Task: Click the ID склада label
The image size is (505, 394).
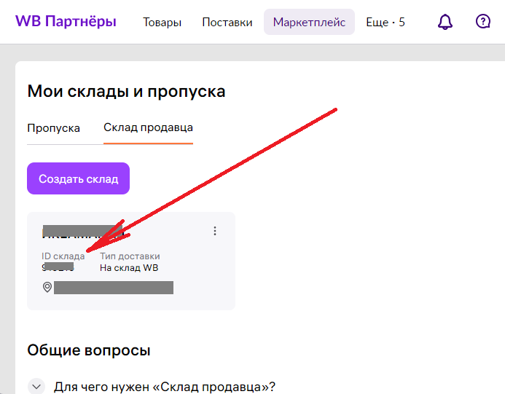Action: coord(63,256)
